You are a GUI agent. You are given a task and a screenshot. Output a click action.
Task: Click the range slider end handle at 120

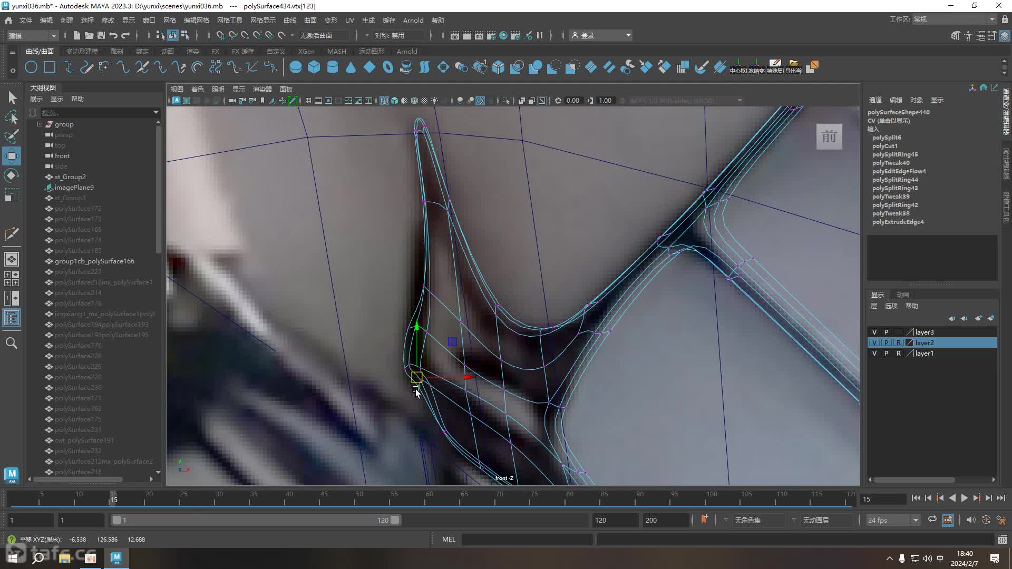(395, 520)
